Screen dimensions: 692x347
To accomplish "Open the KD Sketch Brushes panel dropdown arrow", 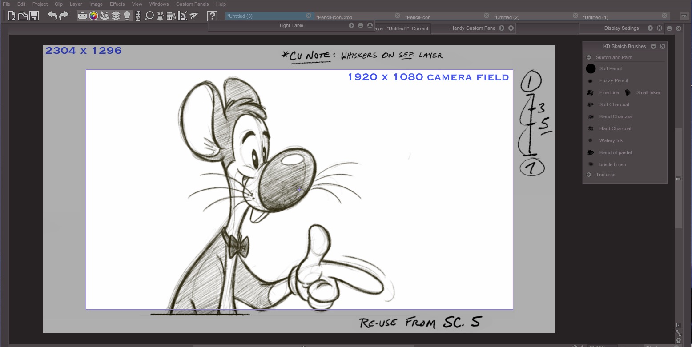I will tap(653, 46).
